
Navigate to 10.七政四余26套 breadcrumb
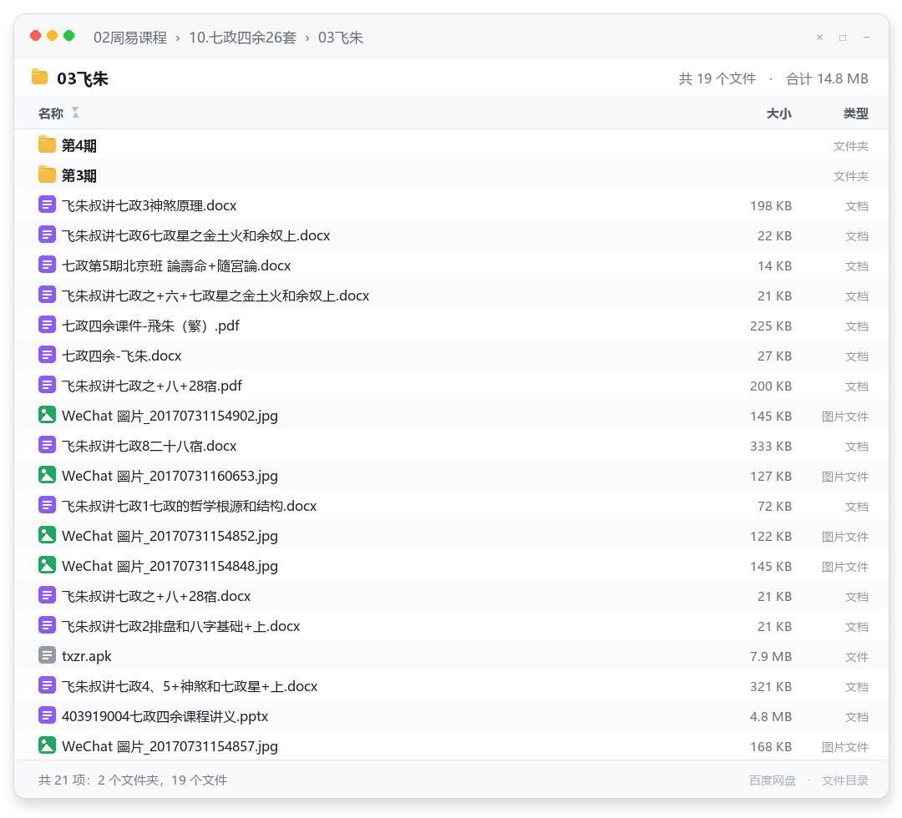click(243, 38)
